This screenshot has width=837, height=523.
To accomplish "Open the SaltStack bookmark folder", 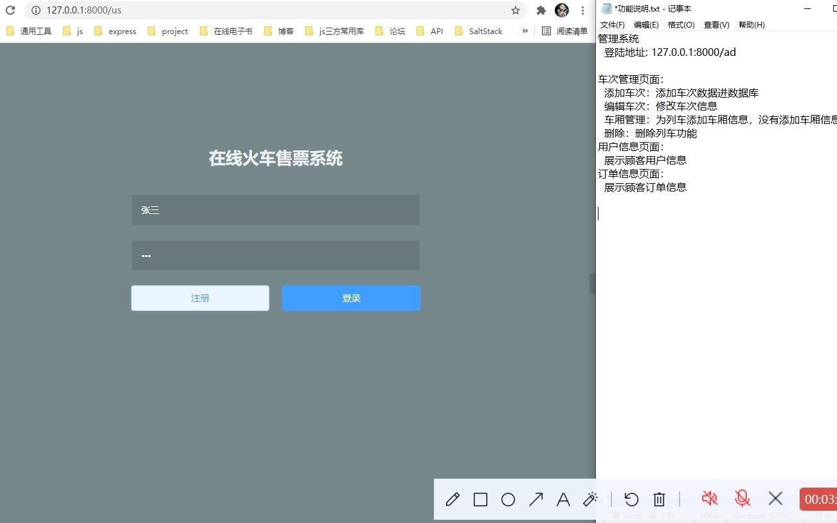I will pyautogui.click(x=478, y=31).
